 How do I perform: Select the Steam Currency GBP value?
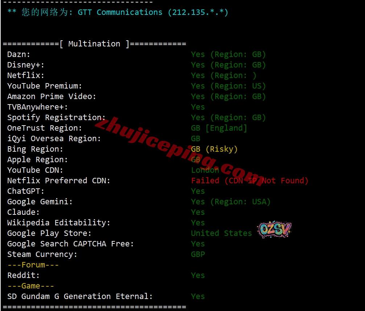tap(198, 254)
